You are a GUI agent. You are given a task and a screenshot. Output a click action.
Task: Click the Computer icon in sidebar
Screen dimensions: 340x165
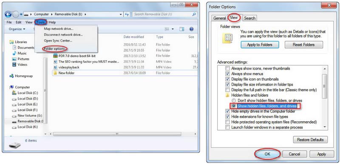(x=11, y=87)
